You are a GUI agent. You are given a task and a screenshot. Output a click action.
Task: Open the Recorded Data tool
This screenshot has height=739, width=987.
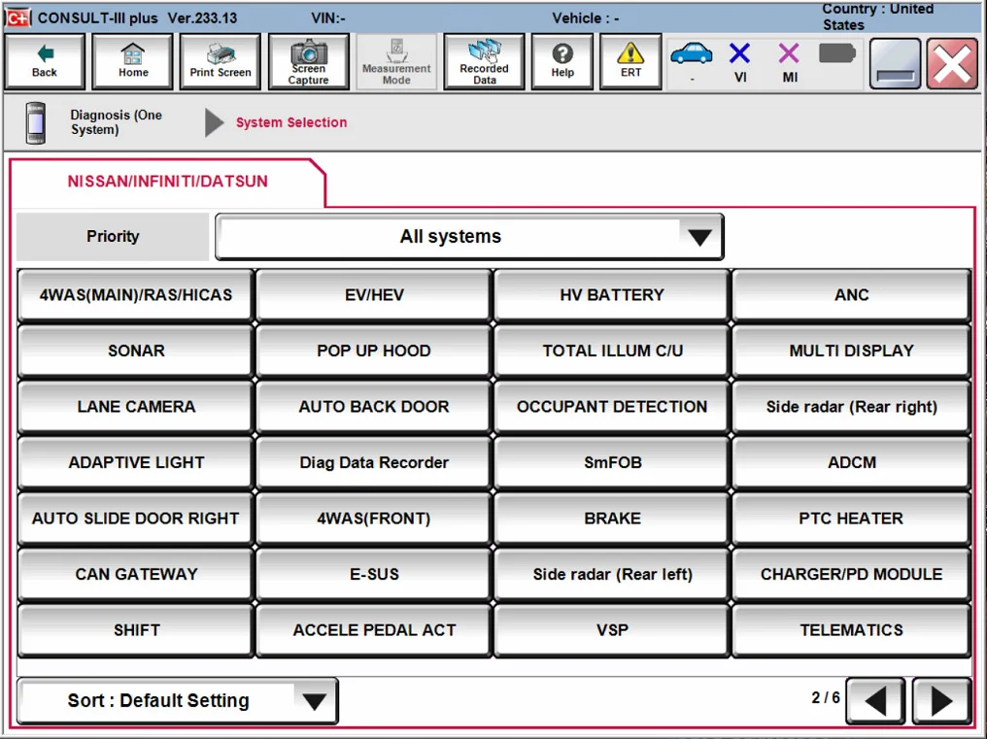484,60
